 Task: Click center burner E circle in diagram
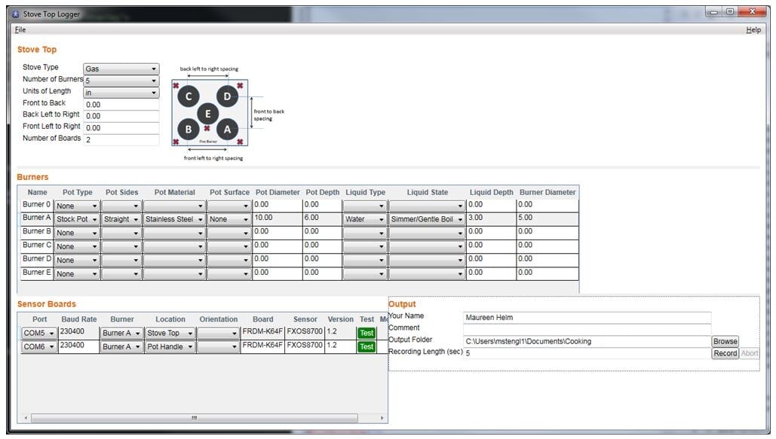pyautogui.click(x=208, y=114)
